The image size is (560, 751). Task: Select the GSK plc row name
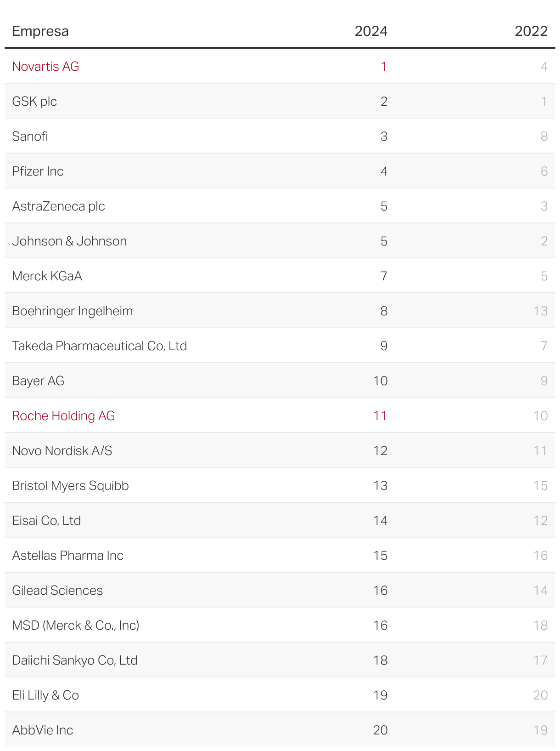(34, 102)
